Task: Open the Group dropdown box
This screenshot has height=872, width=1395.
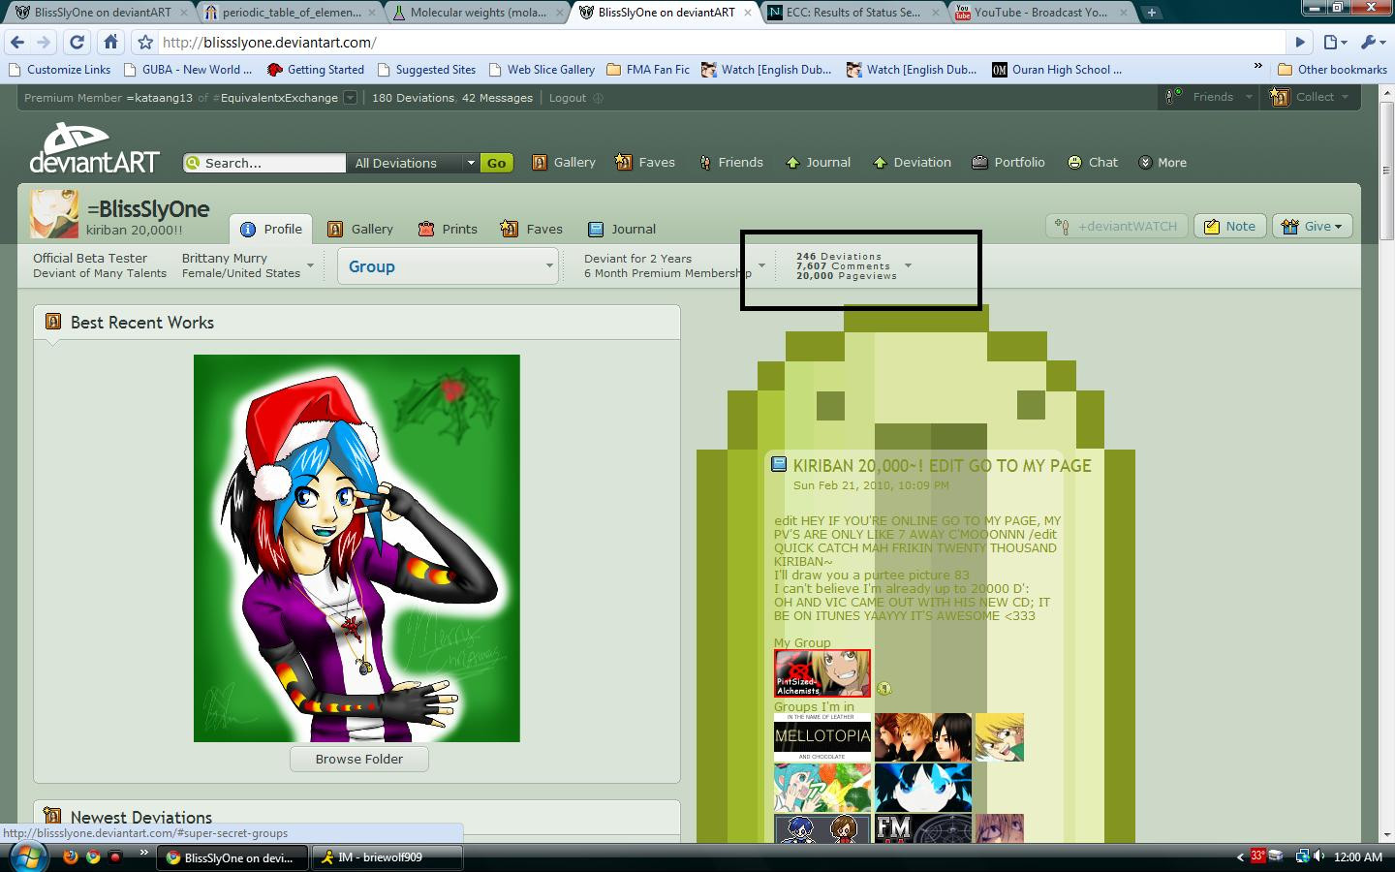Action: [x=448, y=266]
